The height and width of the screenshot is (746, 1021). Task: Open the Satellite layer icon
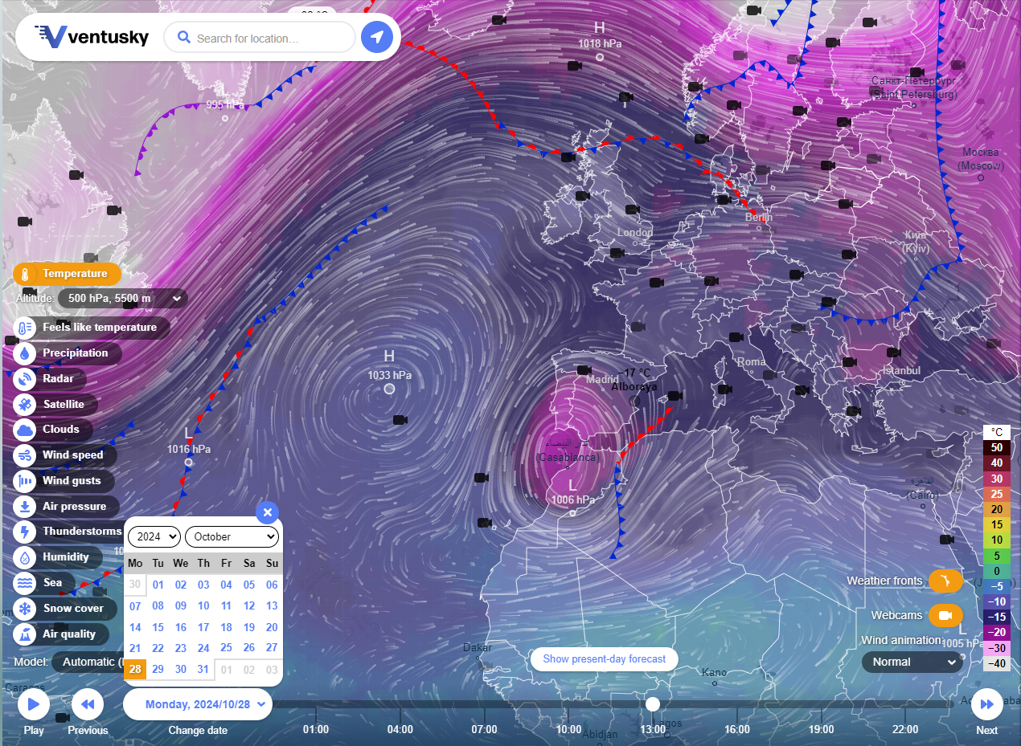tap(25, 405)
